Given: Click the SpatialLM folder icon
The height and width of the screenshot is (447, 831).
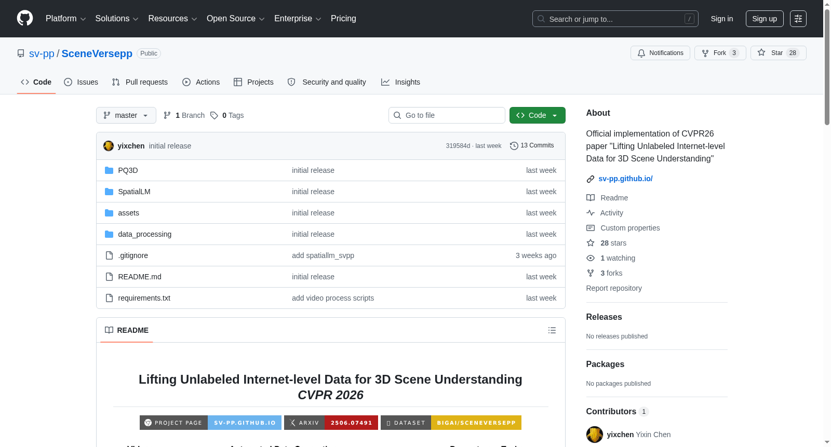Looking at the screenshot, I should (109, 192).
